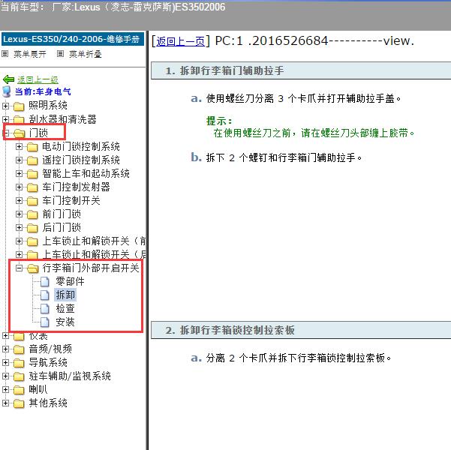Viewport: 451px width, 450px height.
Task: Open the 检查 page
Action: 65,308
